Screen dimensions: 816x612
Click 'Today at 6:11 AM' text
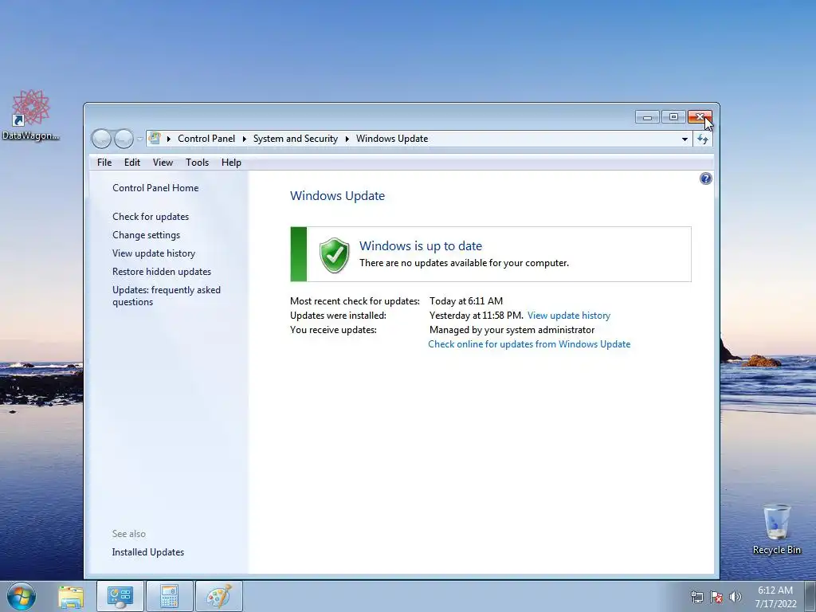(x=465, y=300)
